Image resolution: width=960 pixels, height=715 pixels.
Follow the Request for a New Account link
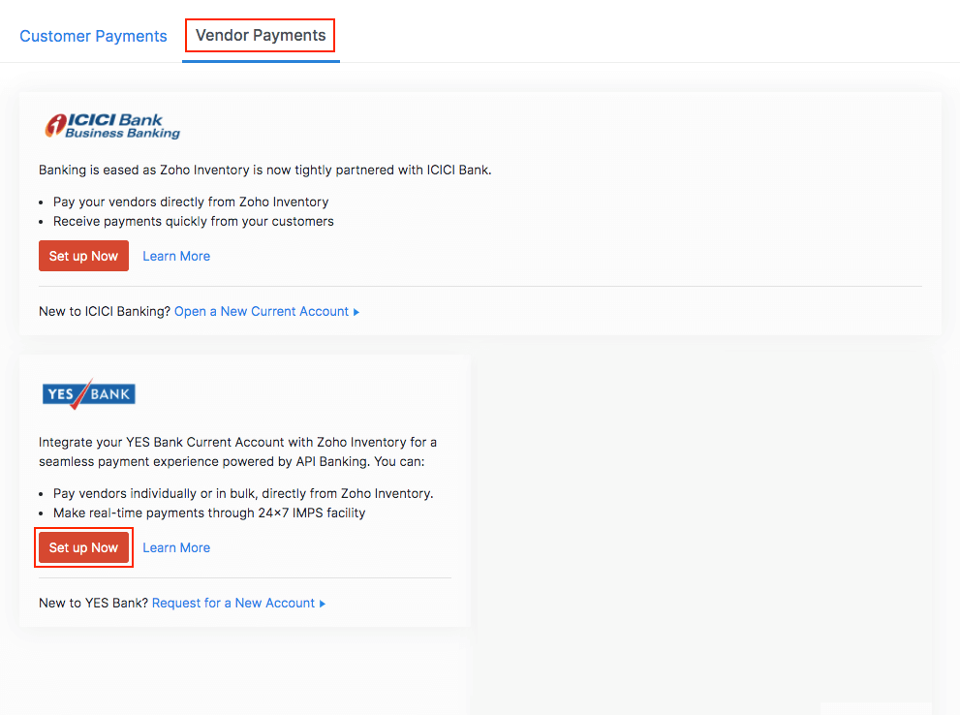(233, 604)
